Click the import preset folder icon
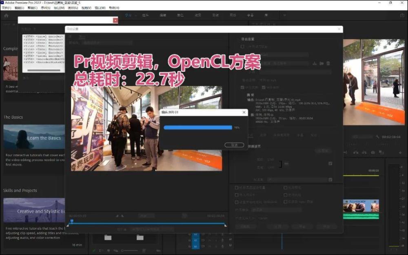Image resolution: width=408 pixels, height=255 pixels. coord(322,63)
